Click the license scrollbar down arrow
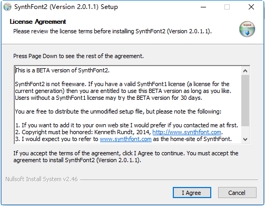 [245, 139]
